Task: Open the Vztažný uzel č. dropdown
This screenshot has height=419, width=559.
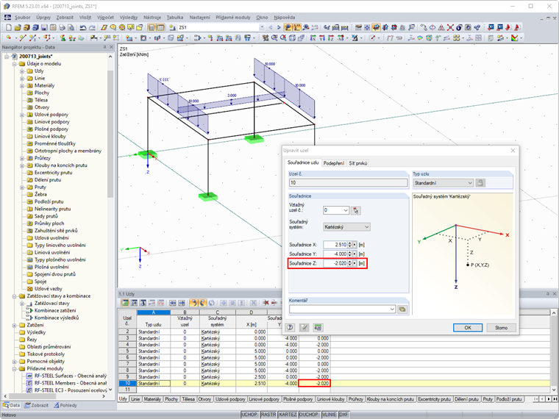Action: (346, 210)
